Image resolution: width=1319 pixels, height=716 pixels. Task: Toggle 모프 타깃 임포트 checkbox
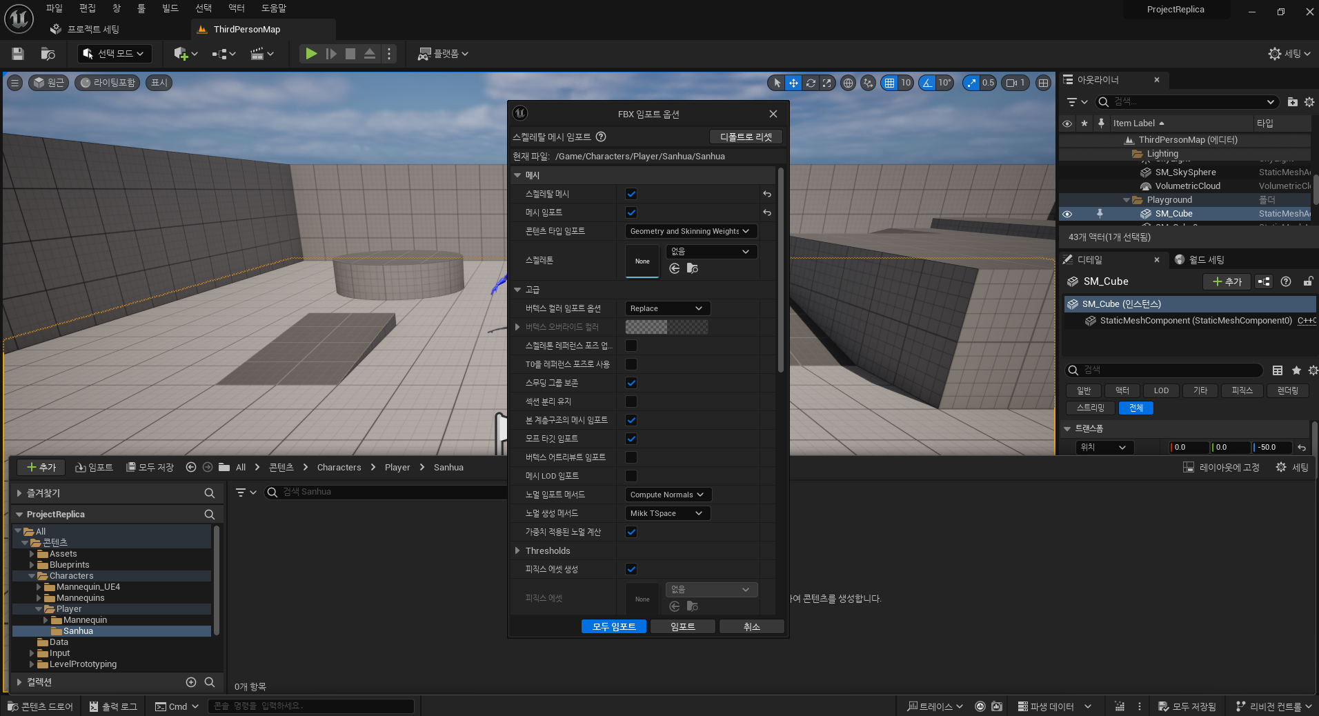(x=631, y=439)
